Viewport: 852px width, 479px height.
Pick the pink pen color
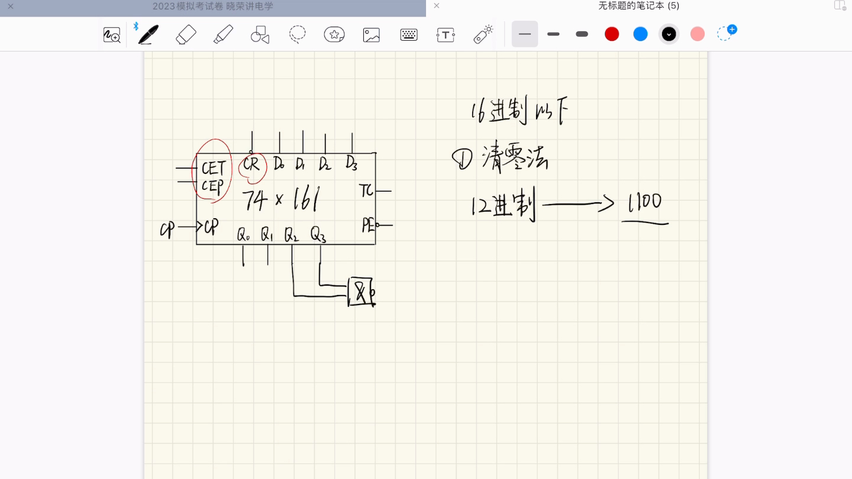pyautogui.click(x=698, y=34)
